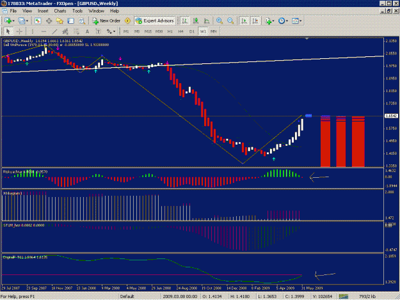This screenshot has width=400, height=300.
Task: Select the W1 weekly timeframe
Action: (x=203, y=31)
